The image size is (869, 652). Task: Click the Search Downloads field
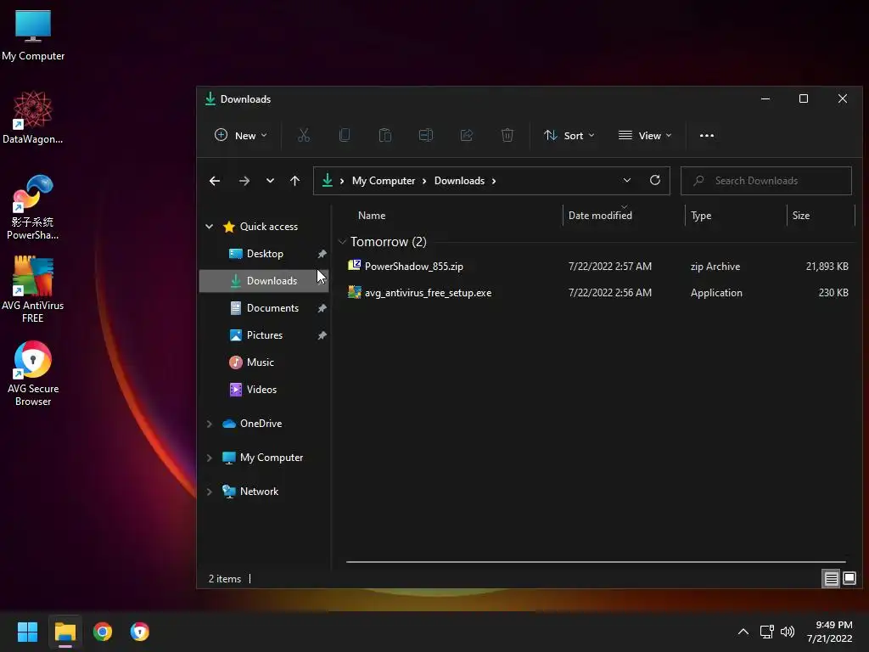point(766,181)
